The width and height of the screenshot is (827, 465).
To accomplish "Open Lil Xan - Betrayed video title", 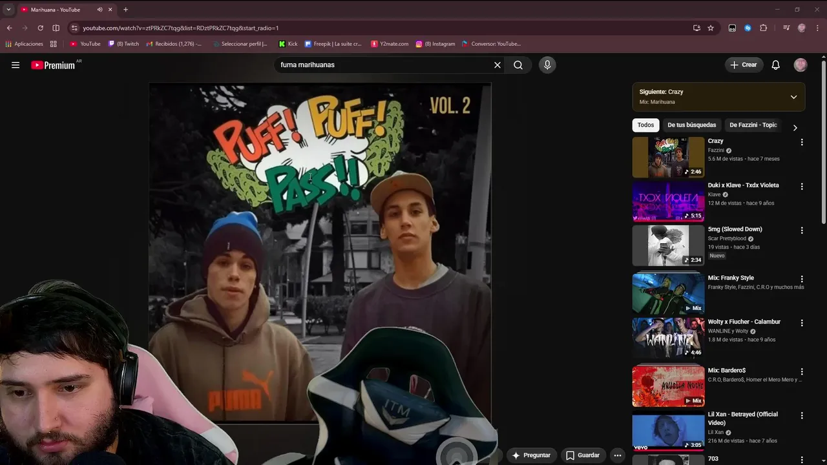I will pos(742,418).
